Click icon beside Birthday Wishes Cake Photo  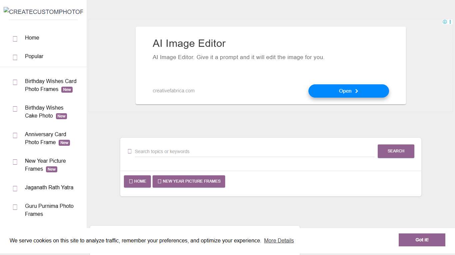15,109
